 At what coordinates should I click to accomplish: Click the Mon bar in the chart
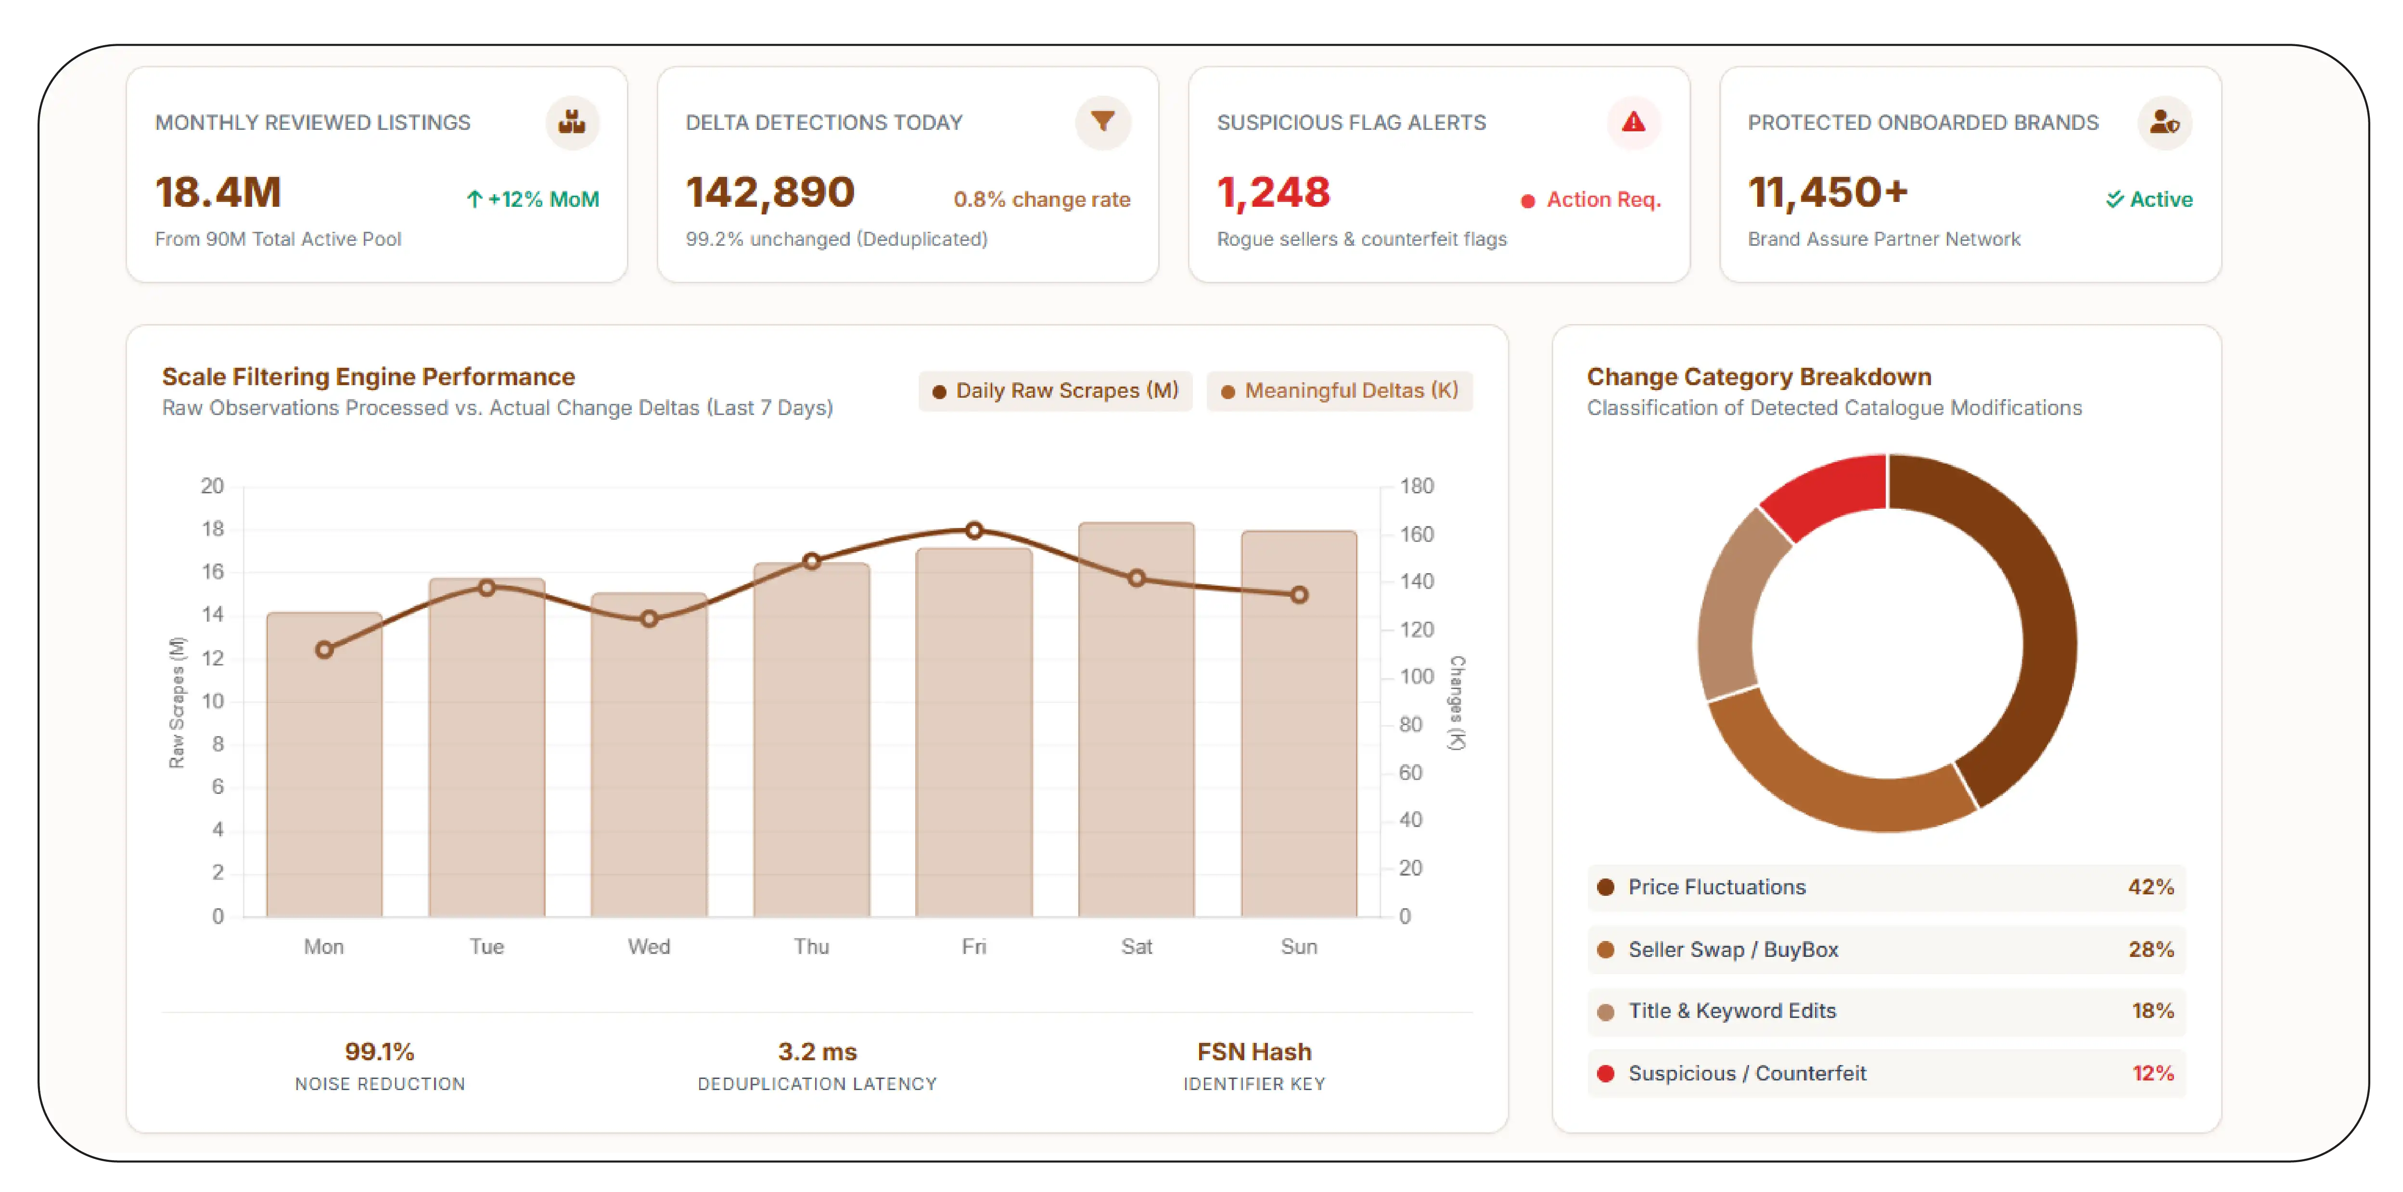pos(324,764)
